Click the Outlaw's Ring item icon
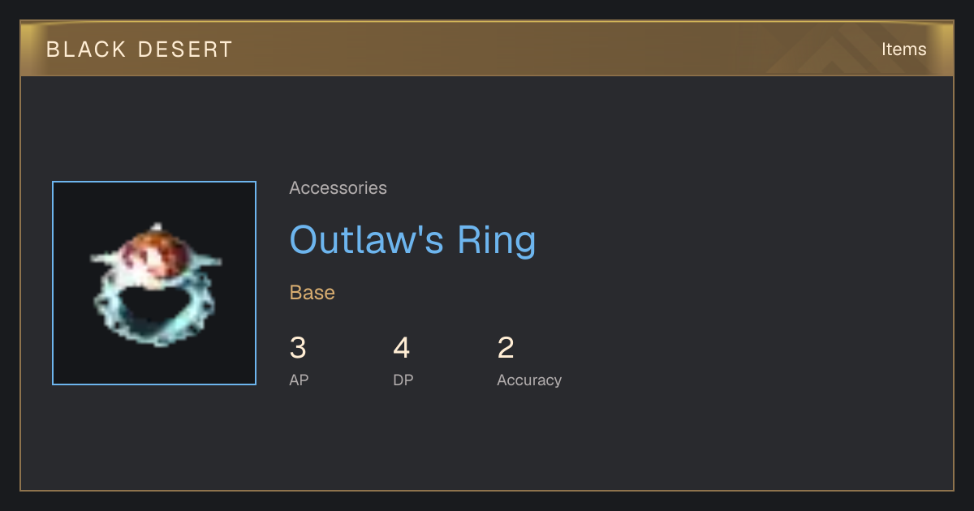Screen dimensions: 974x511 point(154,283)
